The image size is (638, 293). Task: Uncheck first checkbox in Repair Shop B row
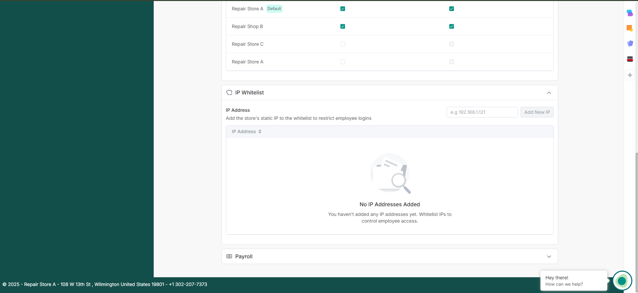(343, 26)
